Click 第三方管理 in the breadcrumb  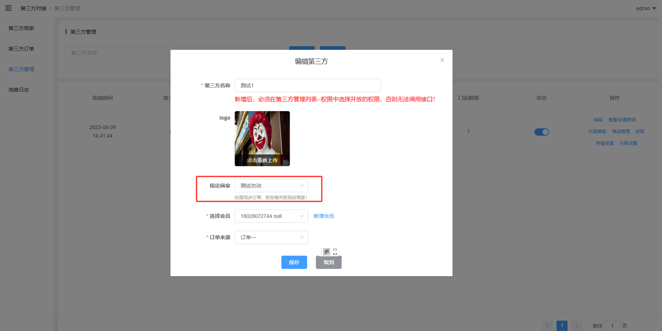pyautogui.click(x=67, y=8)
